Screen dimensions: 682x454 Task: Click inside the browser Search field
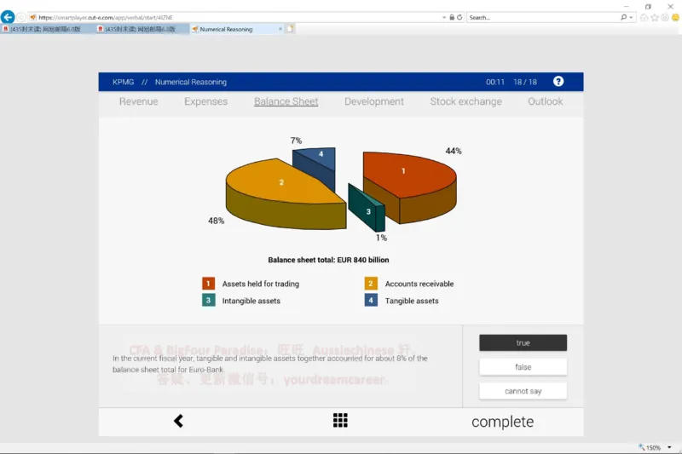[541, 17]
